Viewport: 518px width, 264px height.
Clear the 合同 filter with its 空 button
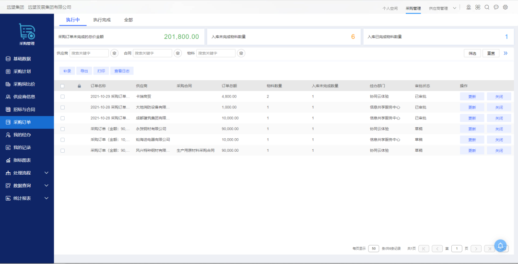pyautogui.click(x=178, y=53)
